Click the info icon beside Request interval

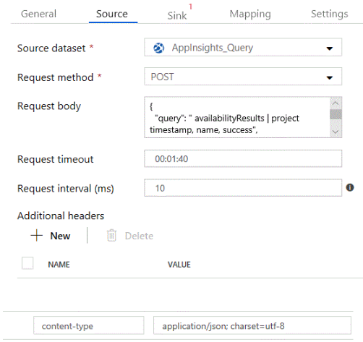coord(350,187)
